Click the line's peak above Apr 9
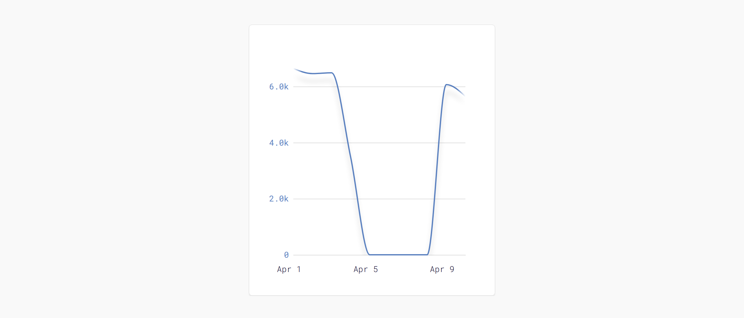The width and height of the screenshot is (744, 318). (x=447, y=85)
